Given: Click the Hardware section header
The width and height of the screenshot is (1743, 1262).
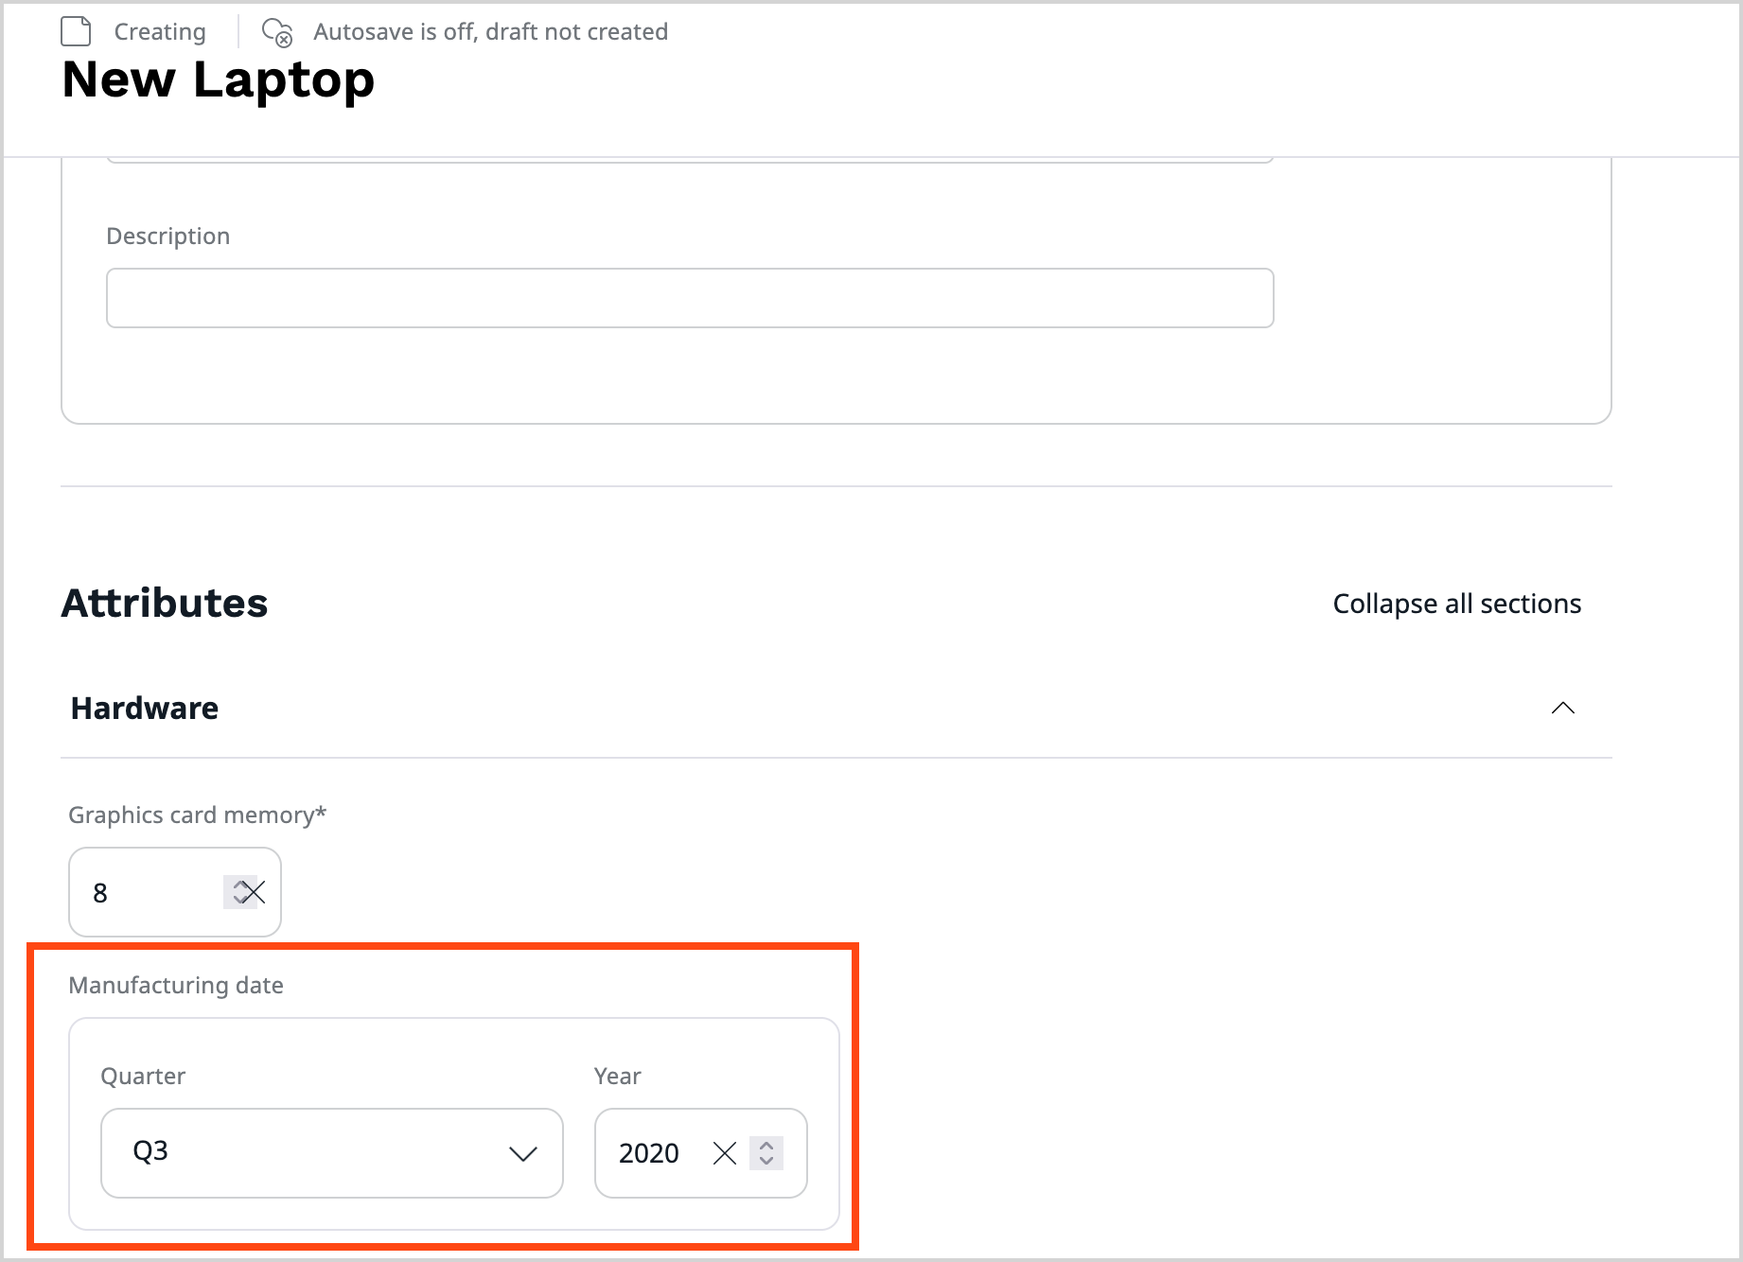Looking at the screenshot, I should click(144, 707).
